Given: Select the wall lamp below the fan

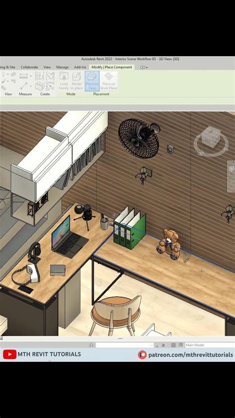Looking at the screenshot, I should 144,175.
